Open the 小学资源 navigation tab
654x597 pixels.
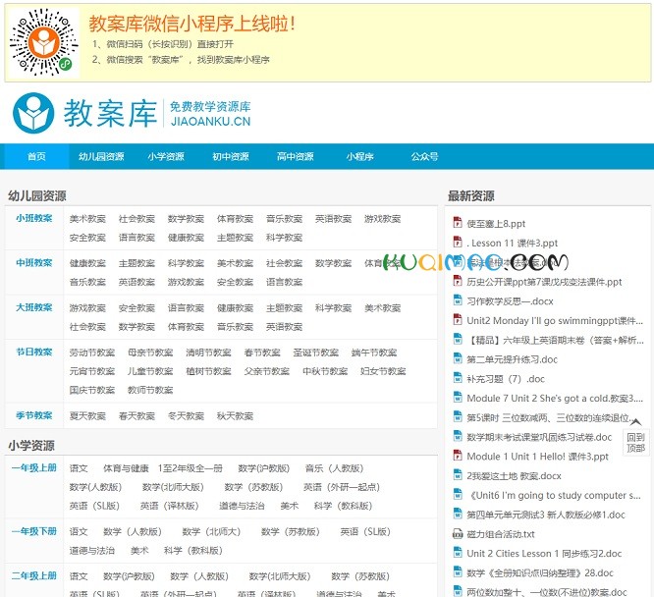pyautogui.click(x=166, y=156)
